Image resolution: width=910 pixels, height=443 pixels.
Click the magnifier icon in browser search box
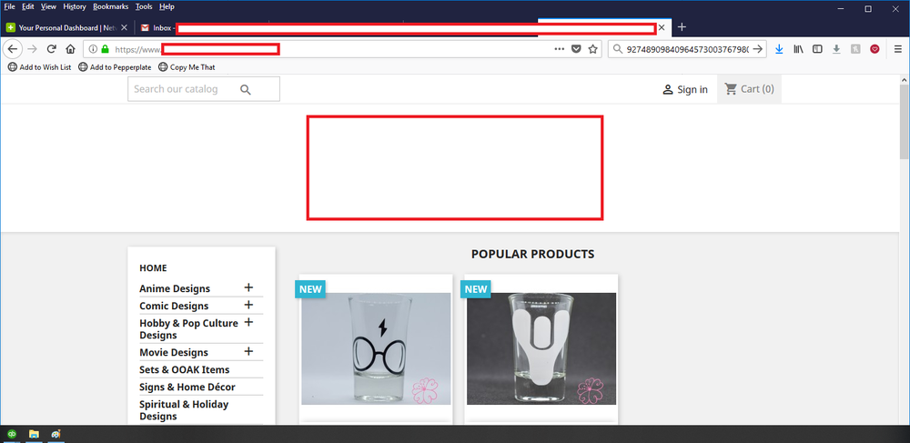pos(618,49)
